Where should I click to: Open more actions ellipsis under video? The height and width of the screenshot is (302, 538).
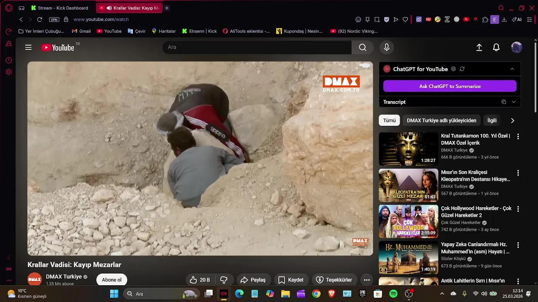point(367,280)
